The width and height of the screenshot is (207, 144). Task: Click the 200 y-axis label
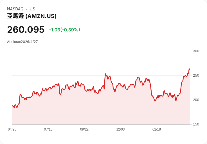(x=196, y=100)
